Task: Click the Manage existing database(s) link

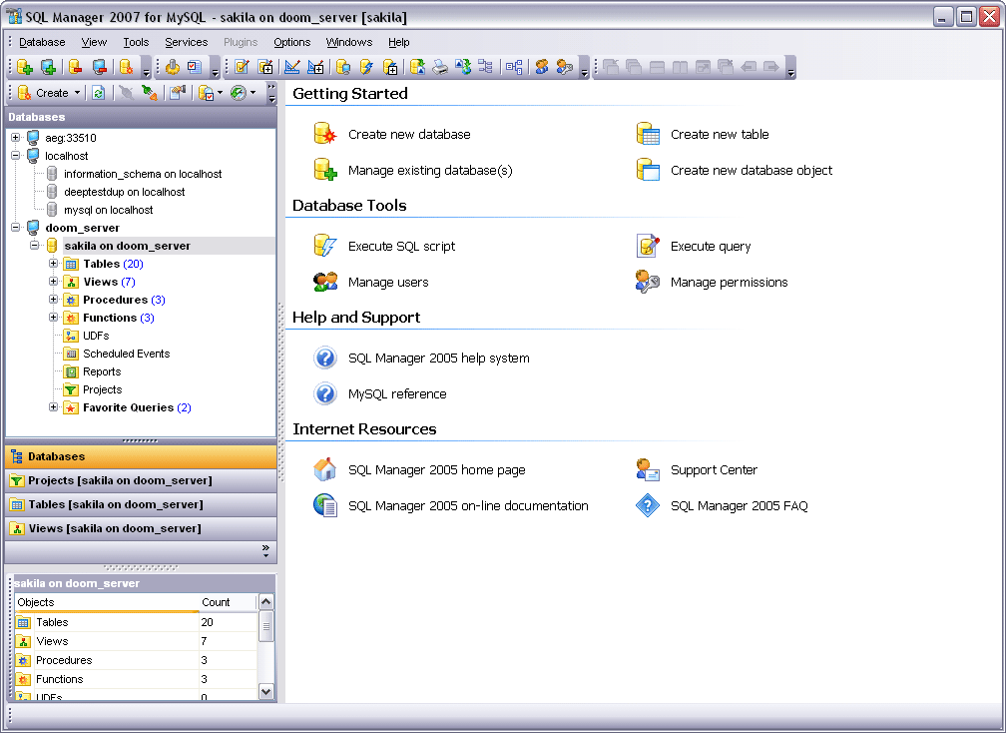Action: [413, 170]
